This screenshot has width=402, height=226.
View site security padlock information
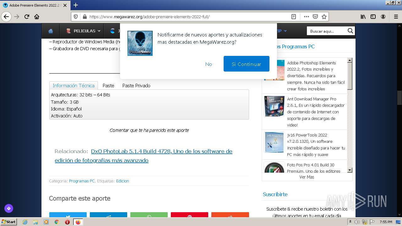point(84,17)
